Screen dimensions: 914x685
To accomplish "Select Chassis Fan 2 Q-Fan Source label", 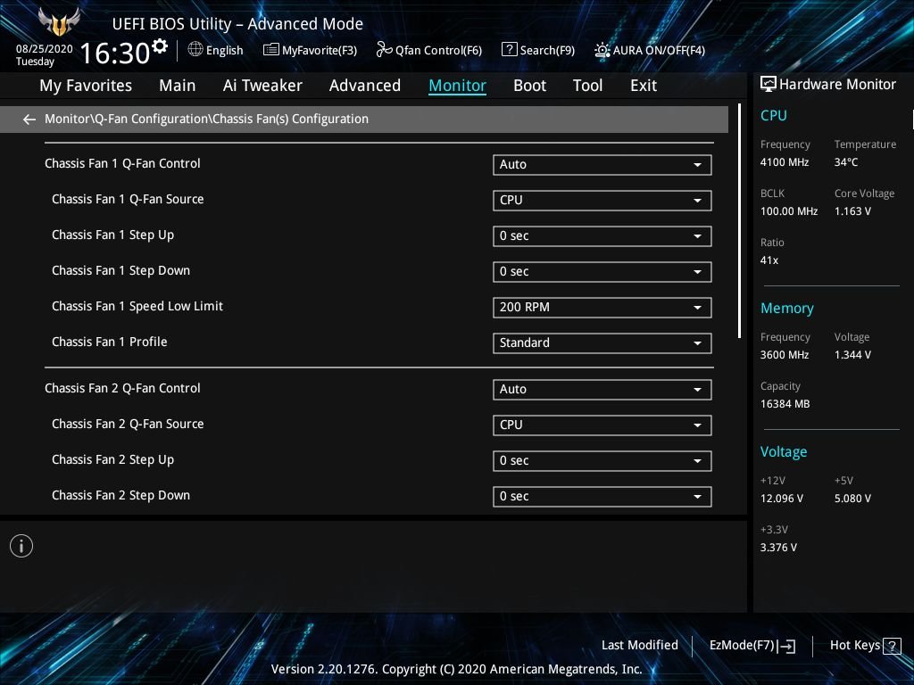I will click(x=128, y=424).
